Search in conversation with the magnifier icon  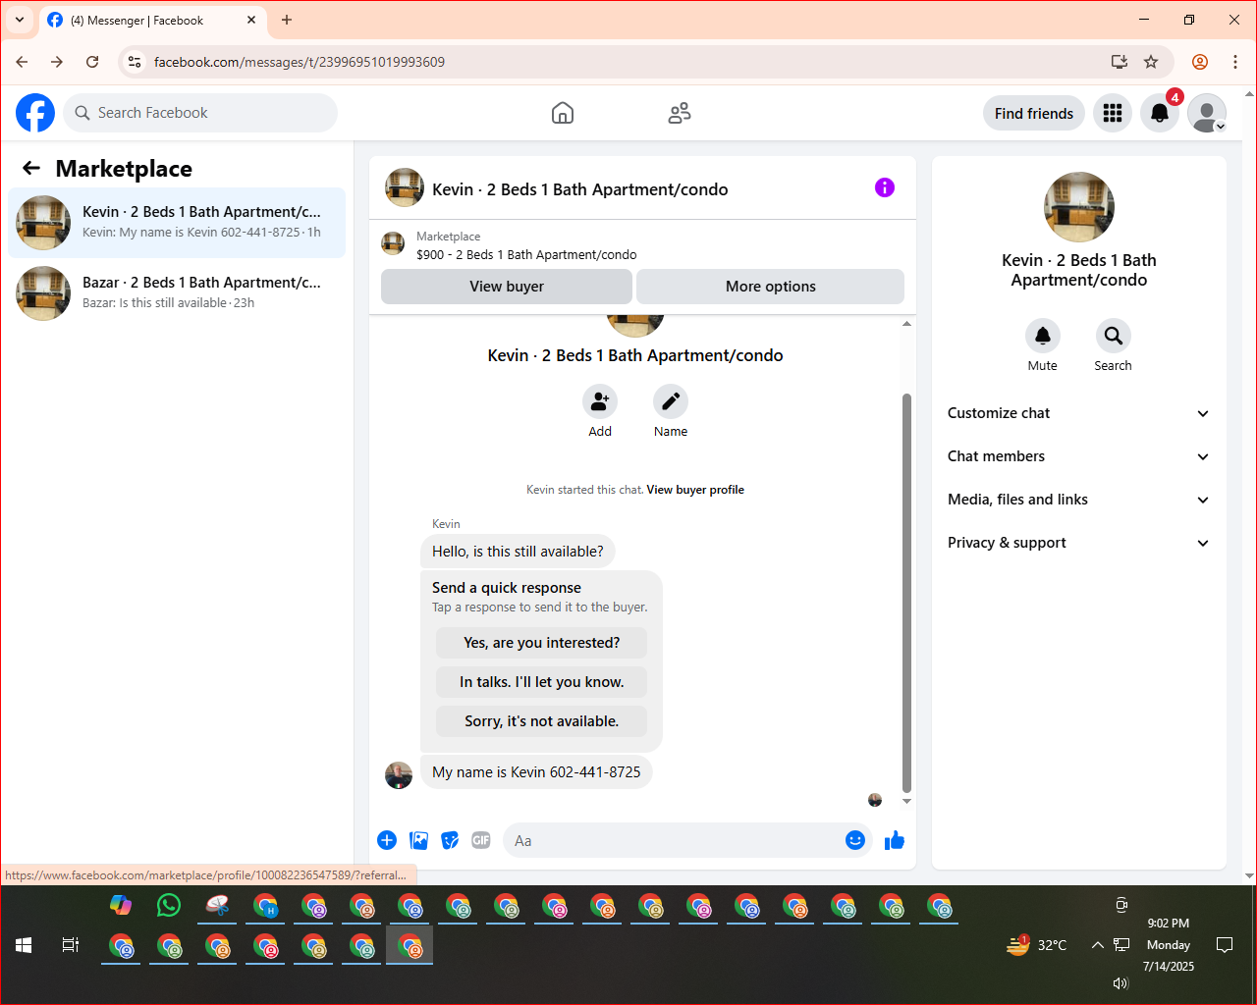[1114, 336]
